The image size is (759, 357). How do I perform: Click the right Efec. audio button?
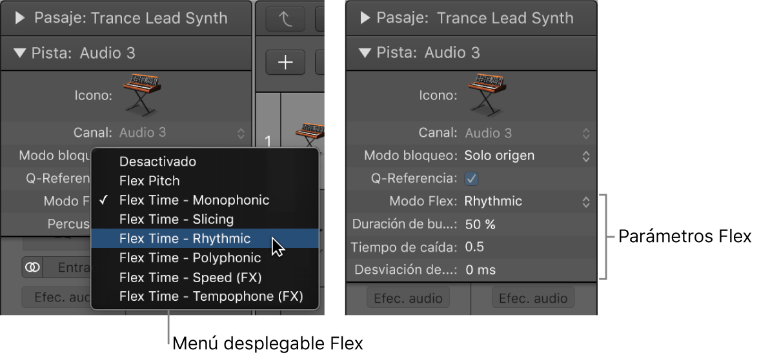533,298
